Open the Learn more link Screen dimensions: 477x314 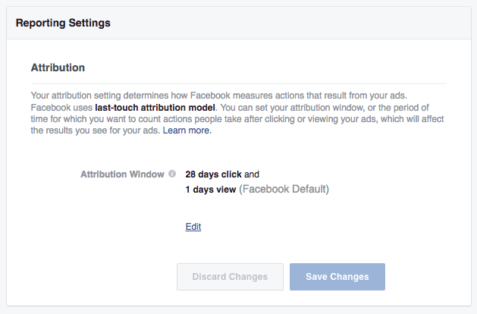tap(187, 130)
